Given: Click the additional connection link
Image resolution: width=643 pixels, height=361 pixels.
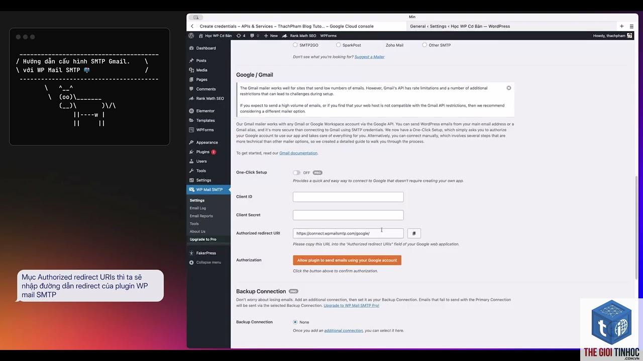Looking at the screenshot, I should (x=344, y=330).
